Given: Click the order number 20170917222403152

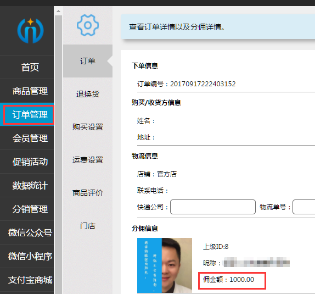Looking at the screenshot, I should (203, 84).
